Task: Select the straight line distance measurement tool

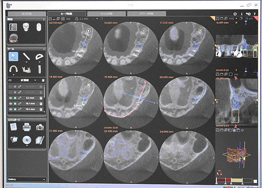Action: 26,56
